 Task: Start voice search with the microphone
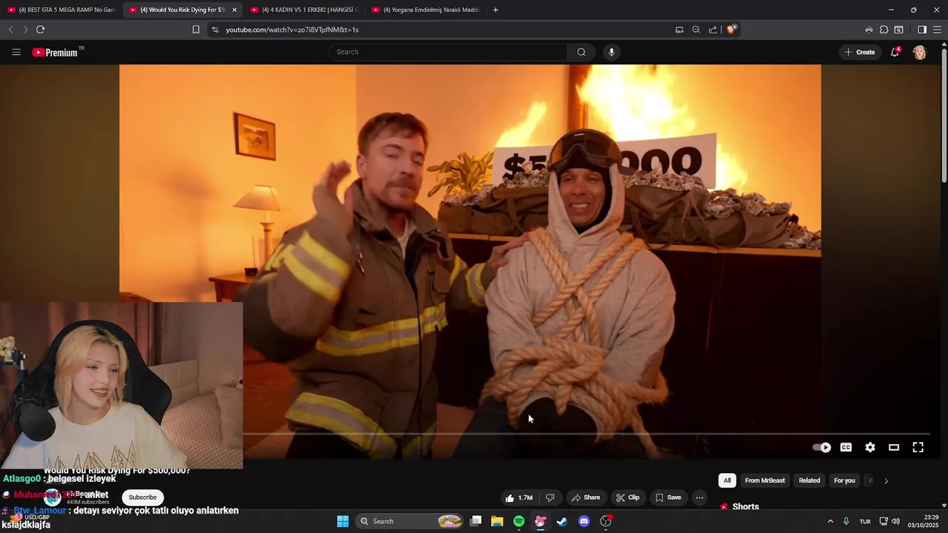[611, 52]
